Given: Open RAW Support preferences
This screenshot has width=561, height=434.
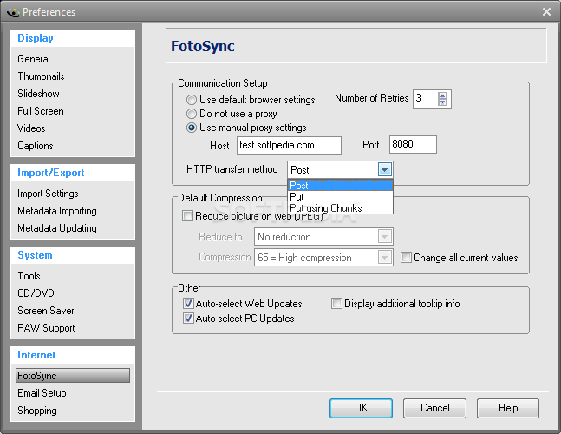Looking at the screenshot, I should (x=46, y=328).
